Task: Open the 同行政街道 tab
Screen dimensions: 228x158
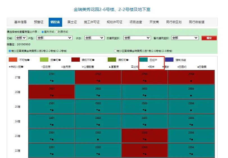Action: click(x=197, y=22)
